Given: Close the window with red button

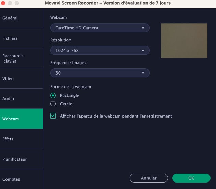Looking at the screenshot, I should 4,3.
